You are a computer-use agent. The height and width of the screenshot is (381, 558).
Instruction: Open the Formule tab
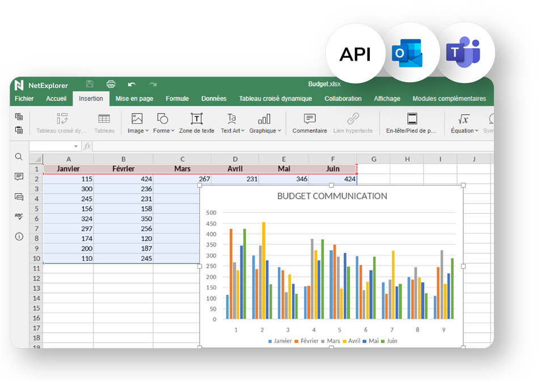[177, 99]
